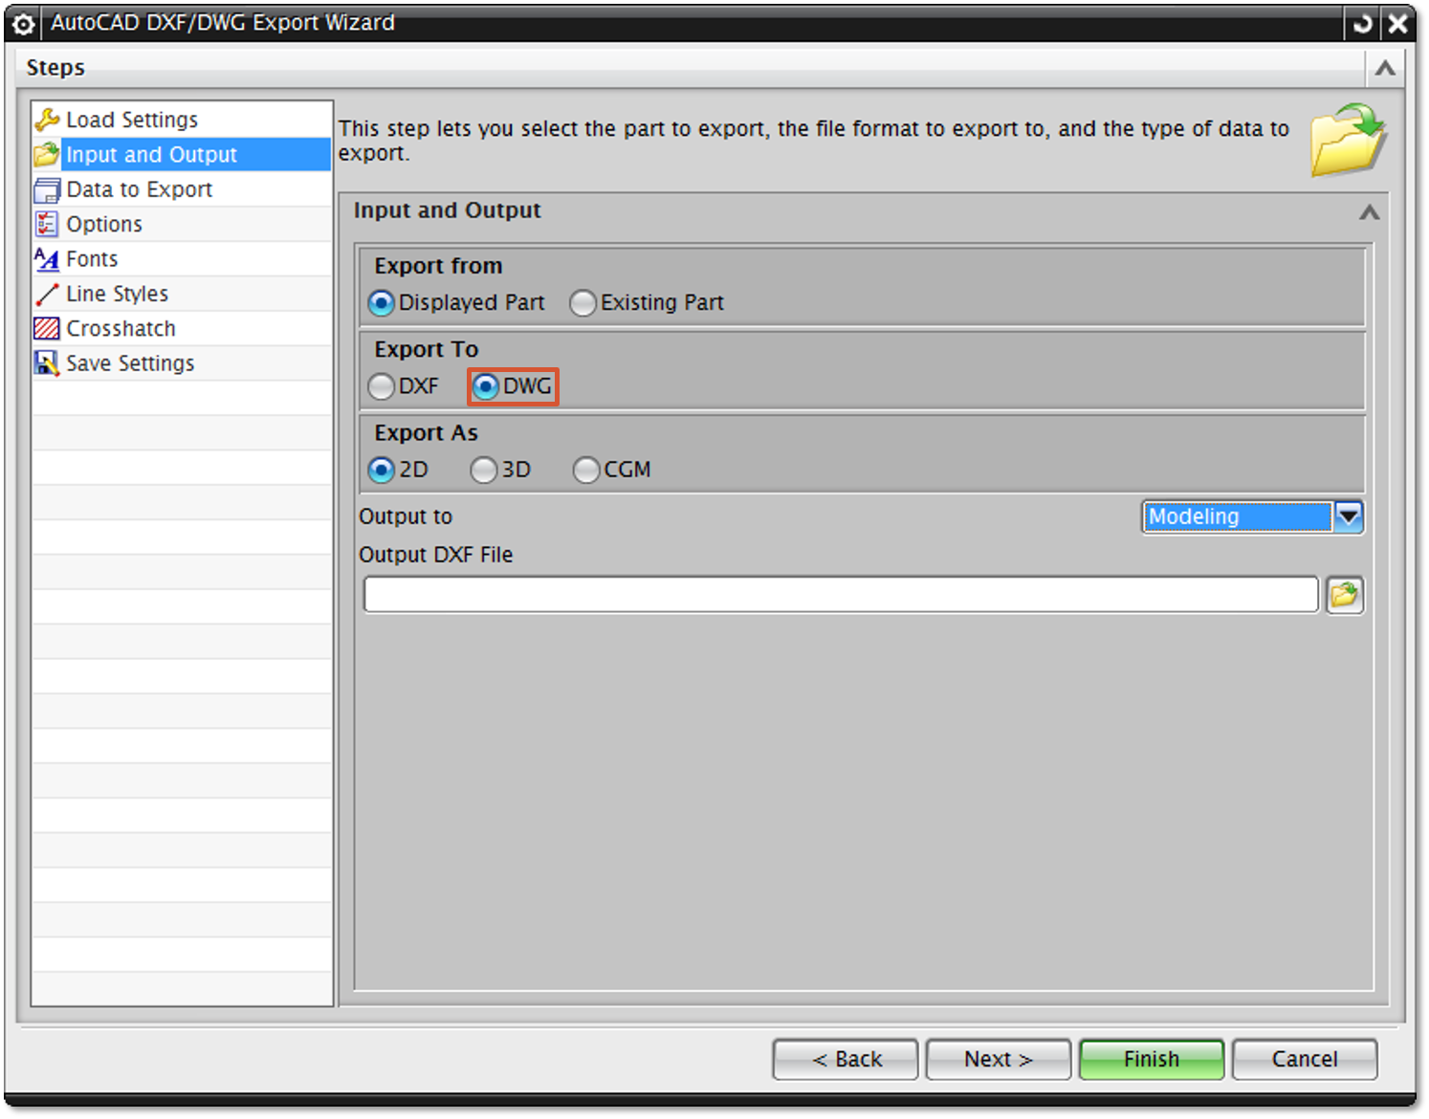Click the Load Settings wrench icon
1429x1119 pixels.
(x=47, y=120)
